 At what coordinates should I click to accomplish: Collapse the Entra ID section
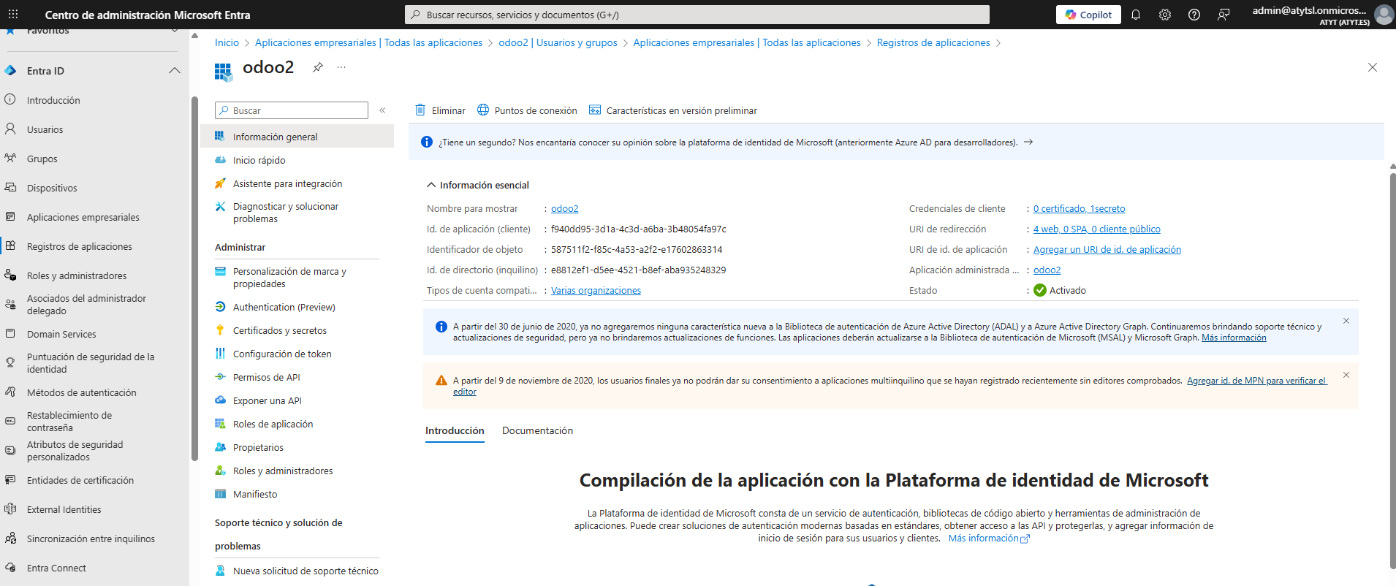[x=174, y=71]
